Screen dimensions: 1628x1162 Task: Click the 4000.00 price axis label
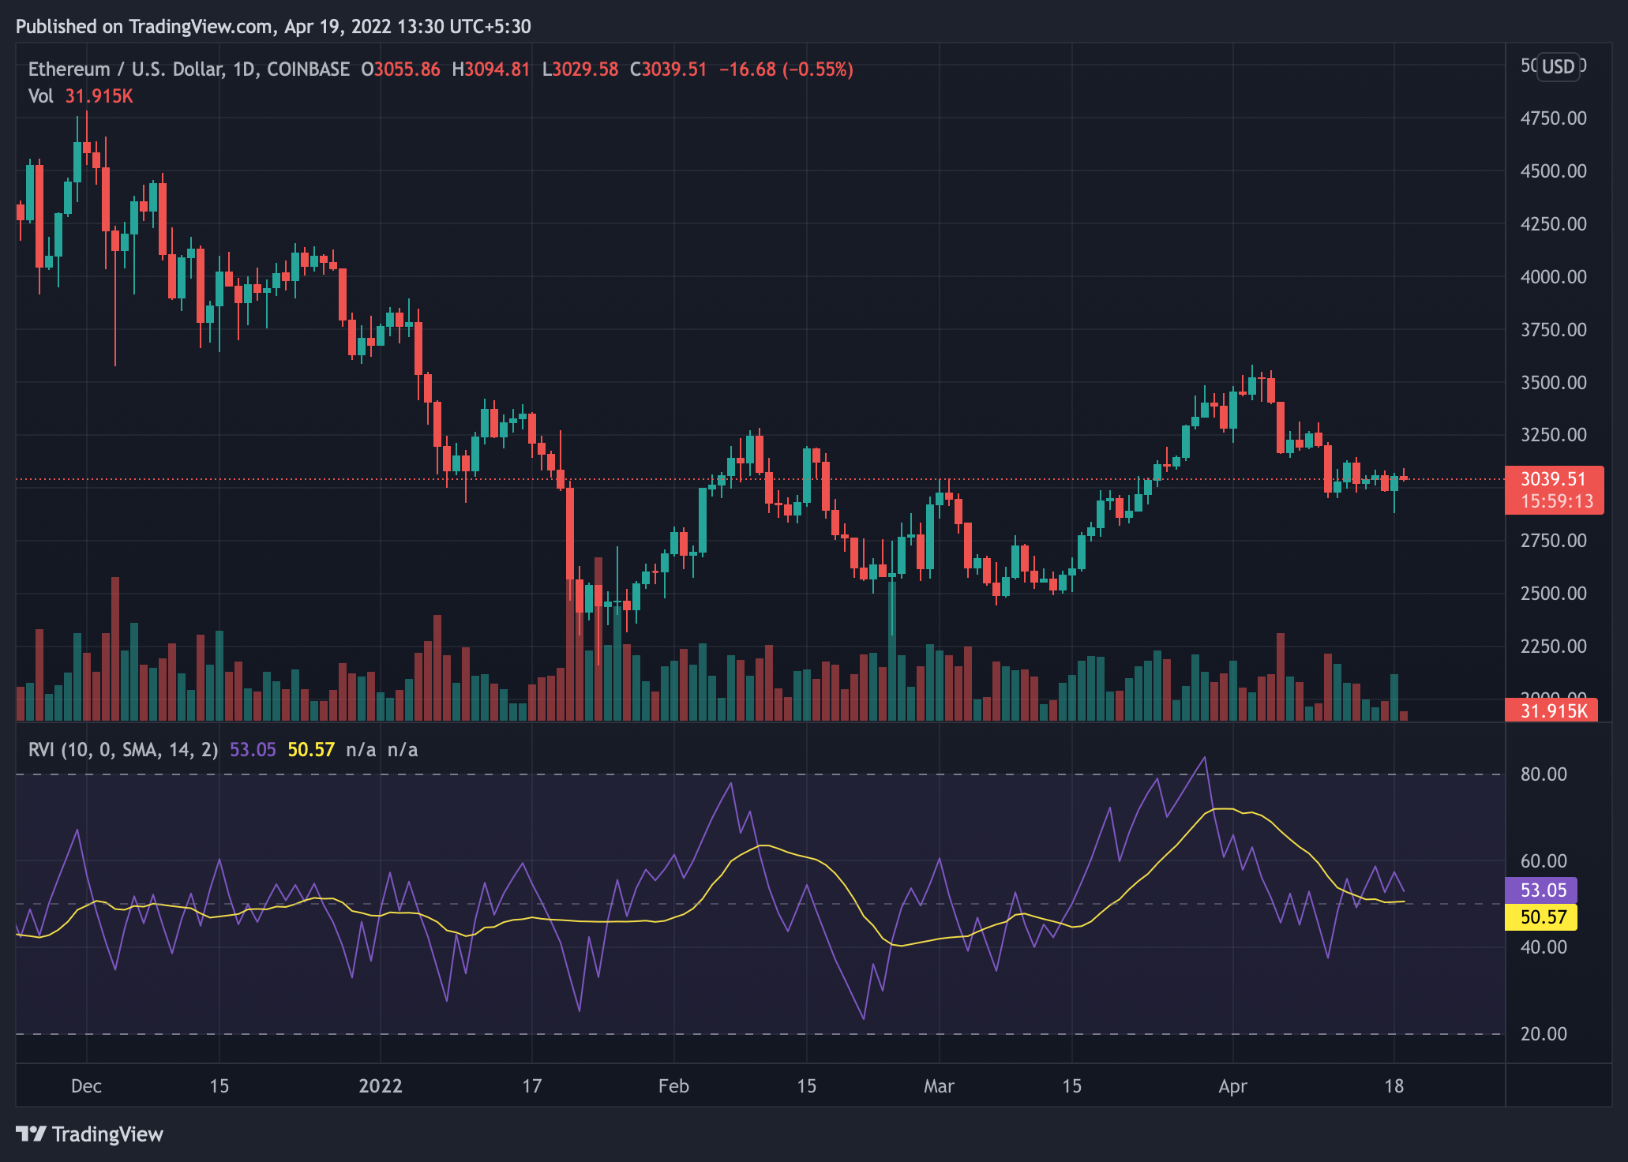[x=1553, y=277]
